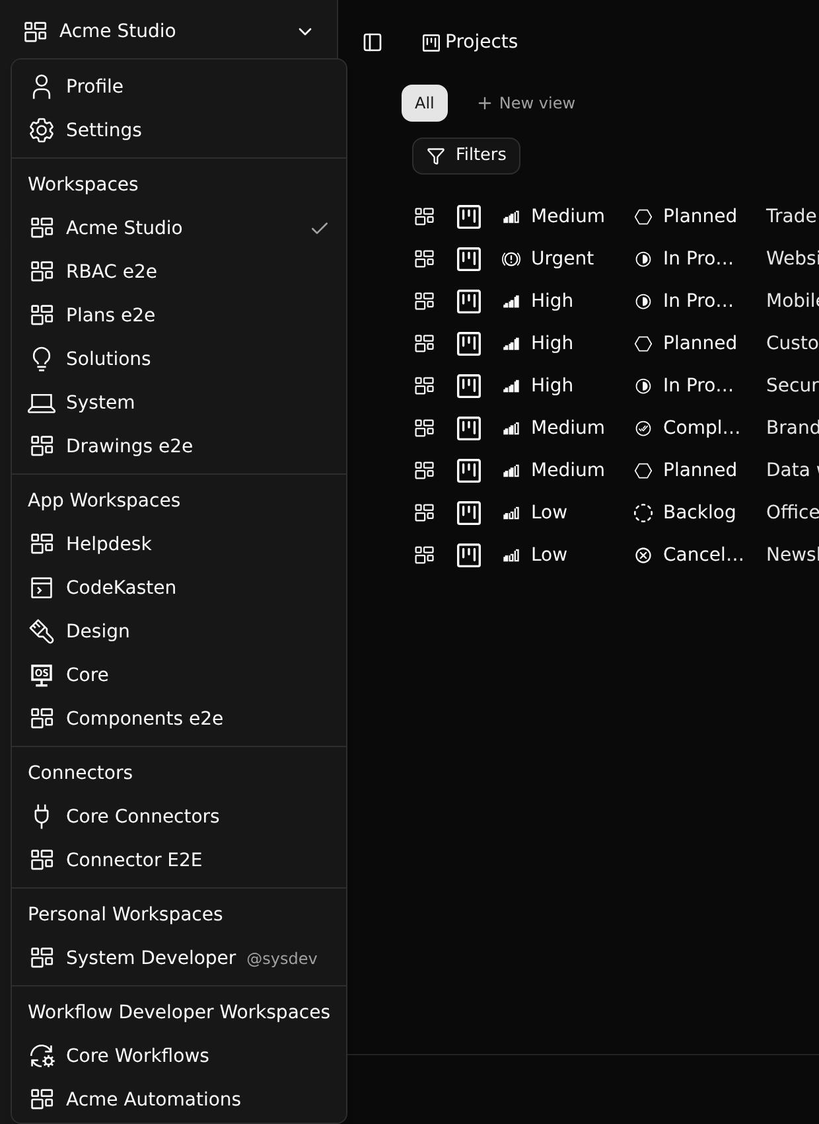Open Settings from the menu
This screenshot has height=1124, width=819.
point(179,130)
